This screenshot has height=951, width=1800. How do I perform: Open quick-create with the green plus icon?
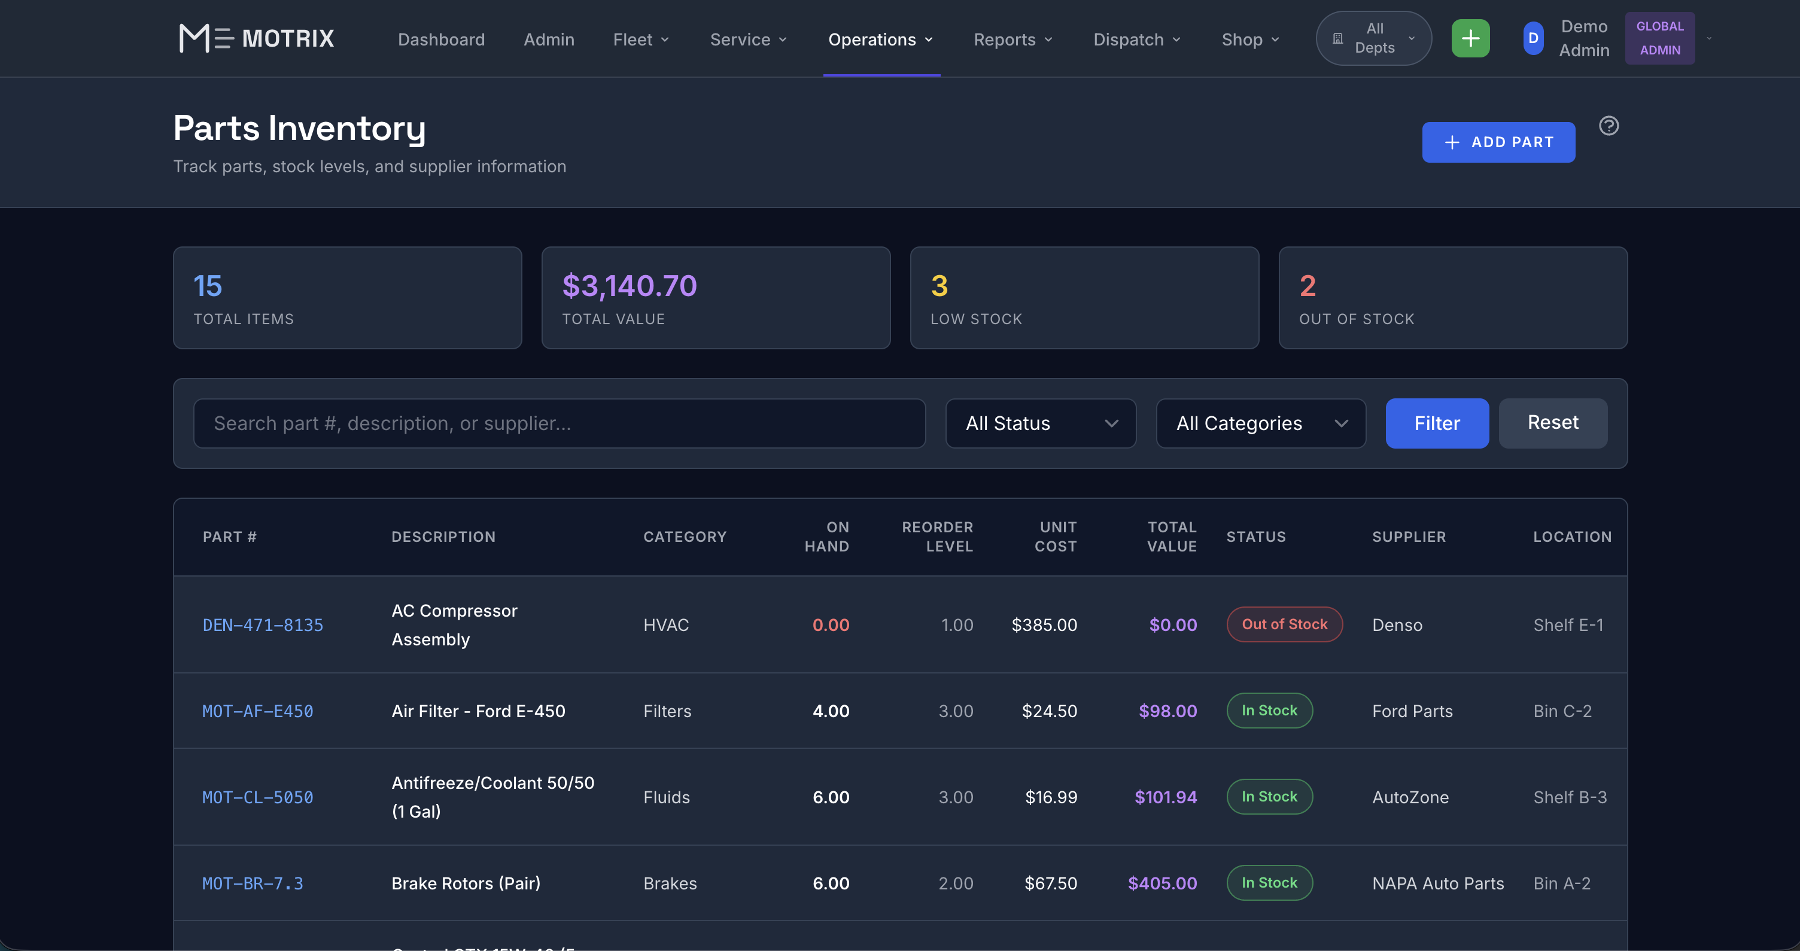pos(1470,38)
